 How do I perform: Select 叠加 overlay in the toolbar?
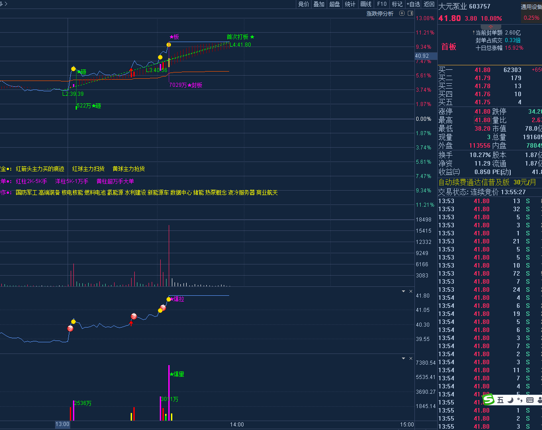click(319, 4)
